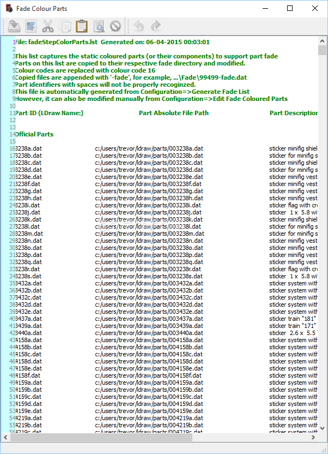Image resolution: width=328 pixels, height=454 pixels.
Task: Click the Fade Colour Parts title bar app icon
Action: (9, 8)
